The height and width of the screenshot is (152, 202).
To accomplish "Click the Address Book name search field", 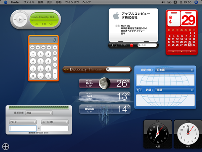I will (x=147, y=45).
